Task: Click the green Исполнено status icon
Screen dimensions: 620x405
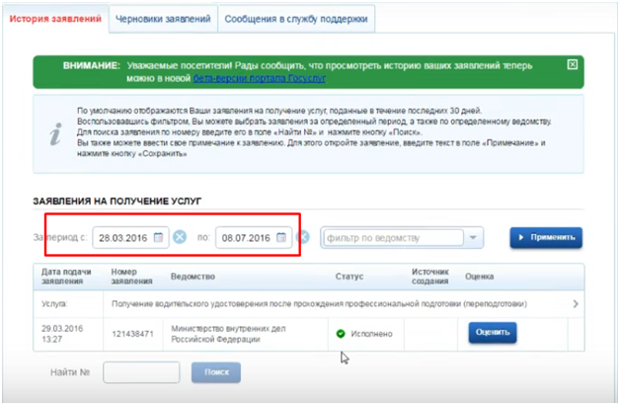Action: click(x=341, y=334)
